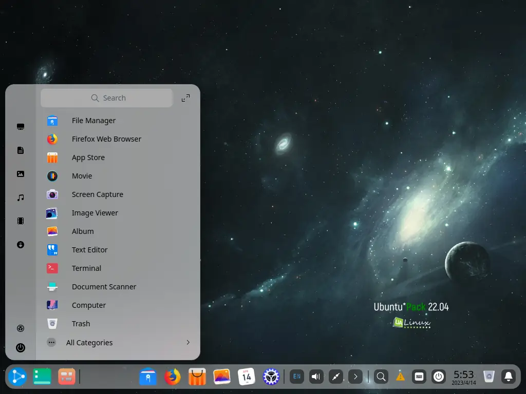
Task: Start the Movie player app
Action: (118, 176)
